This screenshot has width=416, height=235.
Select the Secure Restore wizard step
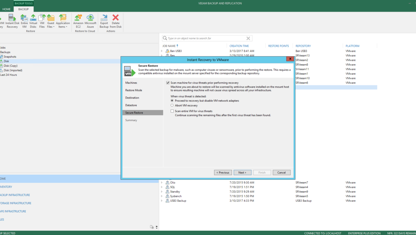click(x=143, y=113)
